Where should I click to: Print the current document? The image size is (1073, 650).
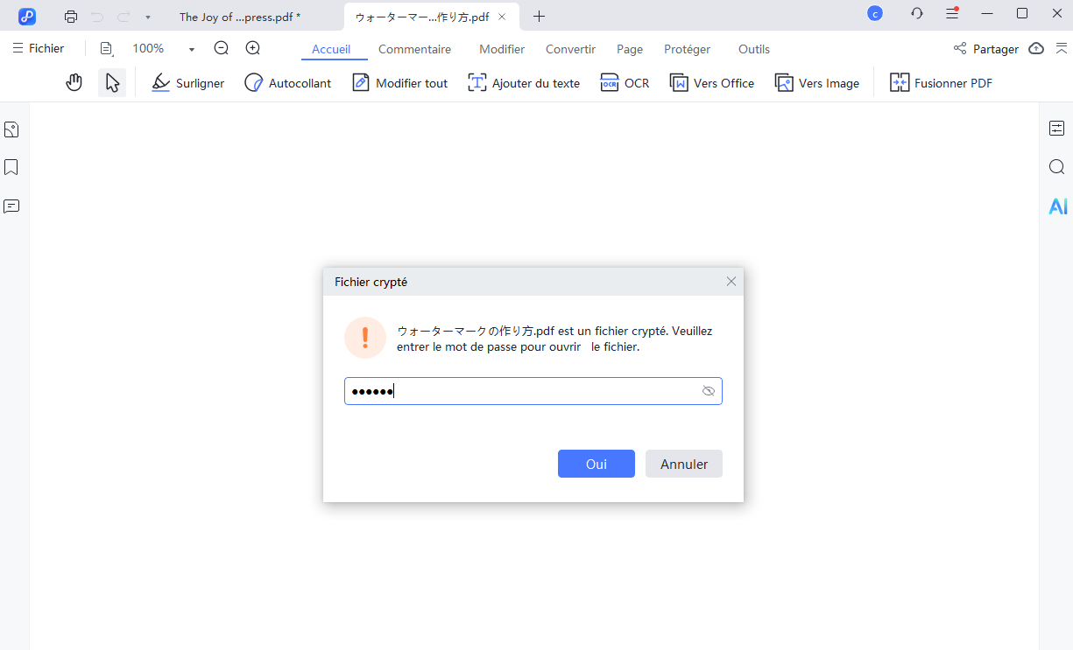pos(70,15)
